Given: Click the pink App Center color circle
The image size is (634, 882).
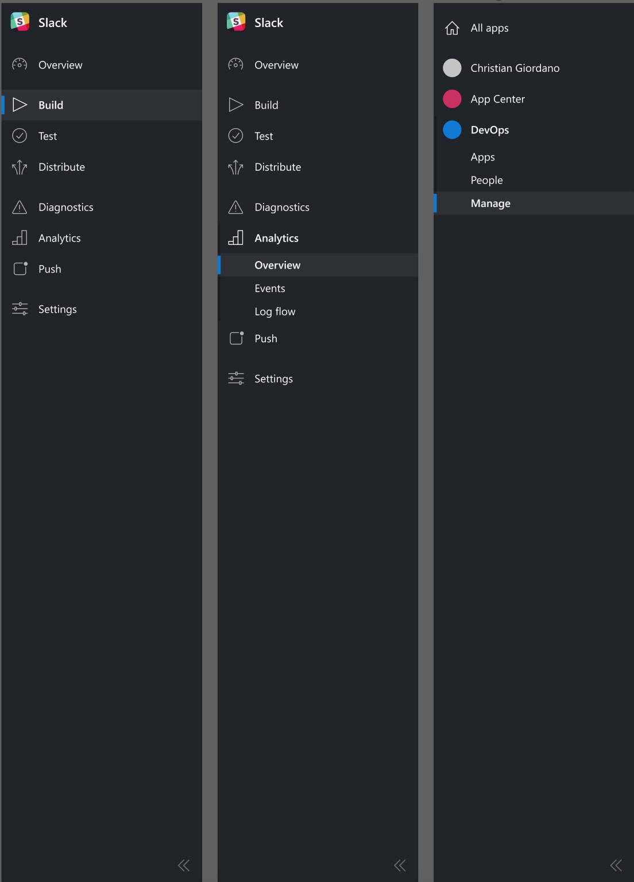Looking at the screenshot, I should point(452,99).
